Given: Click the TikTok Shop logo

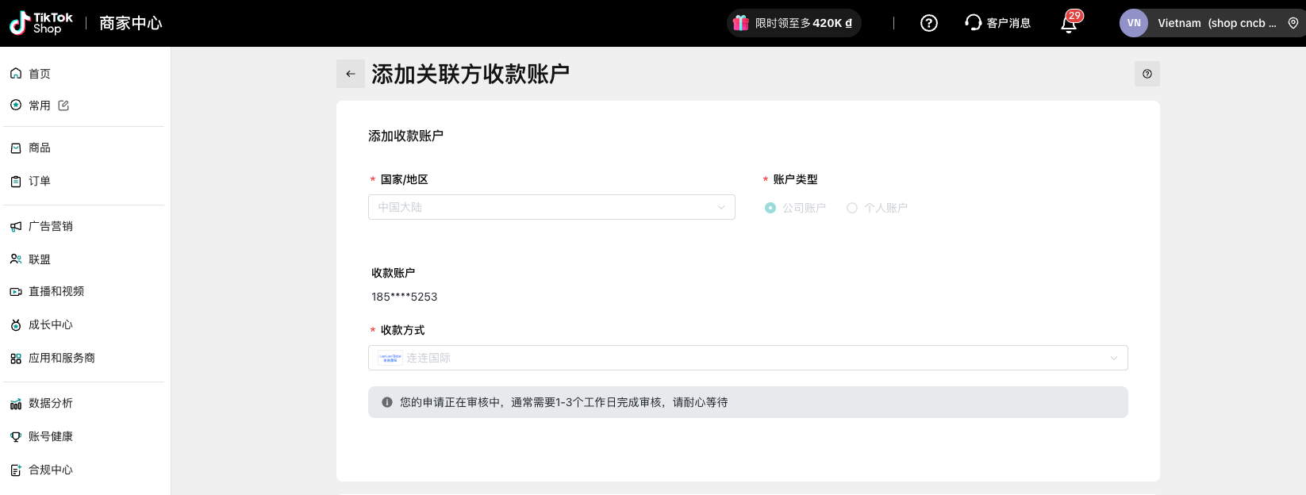Looking at the screenshot, I should [x=41, y=23].
